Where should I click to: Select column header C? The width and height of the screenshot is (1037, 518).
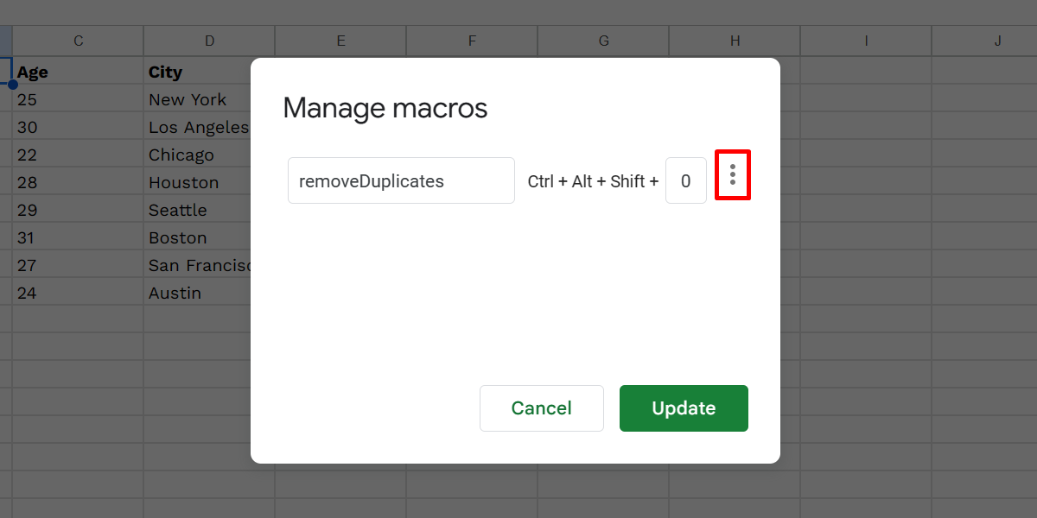click(77, 40)
